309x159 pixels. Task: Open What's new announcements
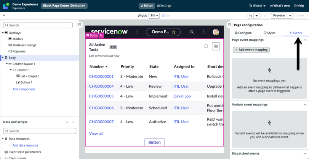pyautogui.click(x=280, y=6)
